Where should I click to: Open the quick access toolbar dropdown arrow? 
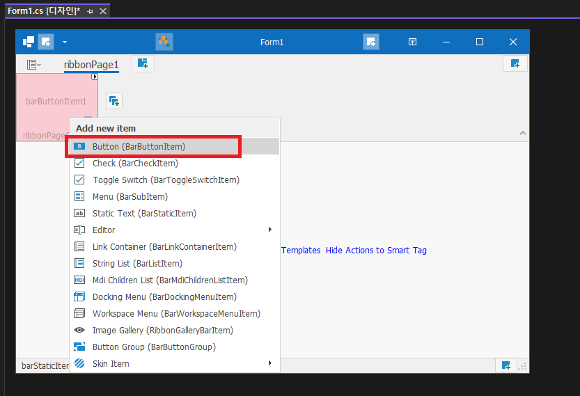pyautogui.click(x=65, y=42)
